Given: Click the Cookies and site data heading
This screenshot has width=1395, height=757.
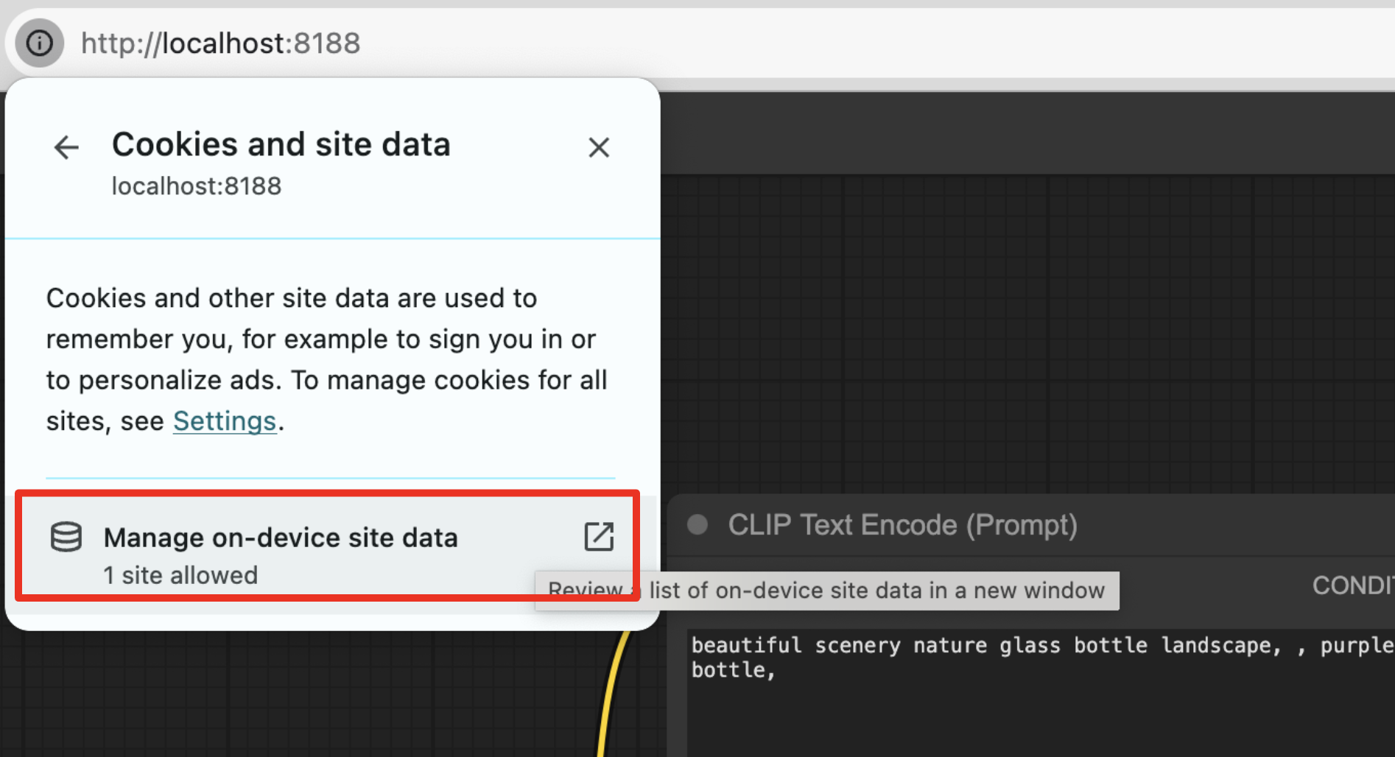Looking at the screenshot, I should (x=281, y=144).
